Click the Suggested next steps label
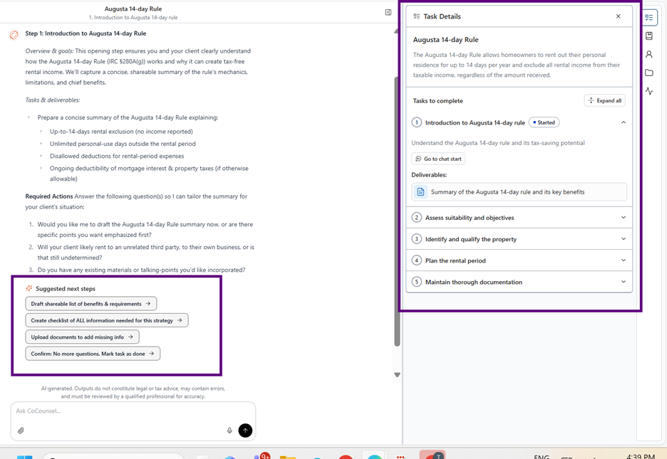667x459 pixels. (x=66, y=289)
